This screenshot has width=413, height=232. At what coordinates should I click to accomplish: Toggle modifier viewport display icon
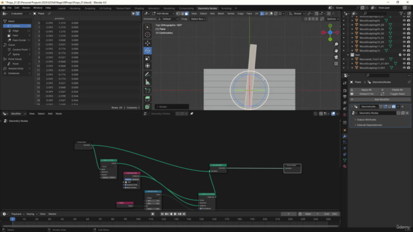[389, 106]
